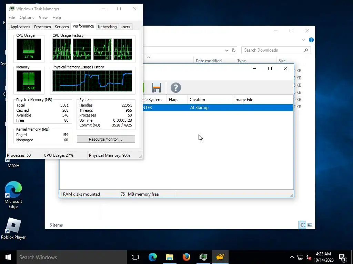Switch to the Users tab
The image size is (353, 264).
click(x=125, y=27)
